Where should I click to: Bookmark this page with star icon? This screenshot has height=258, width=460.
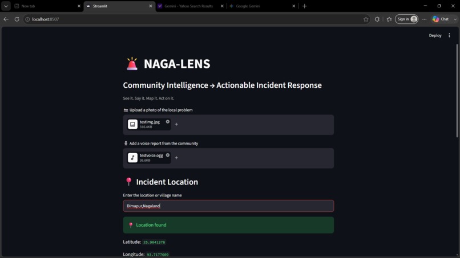pyautogui.click(x=366, y=19)
